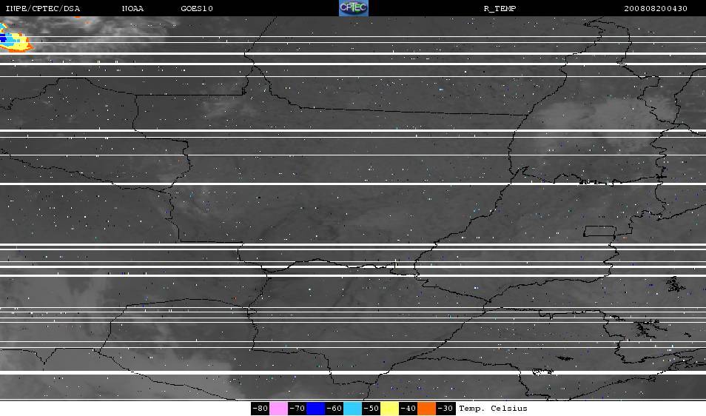Click the -80 legend value label

pos(260,409)
